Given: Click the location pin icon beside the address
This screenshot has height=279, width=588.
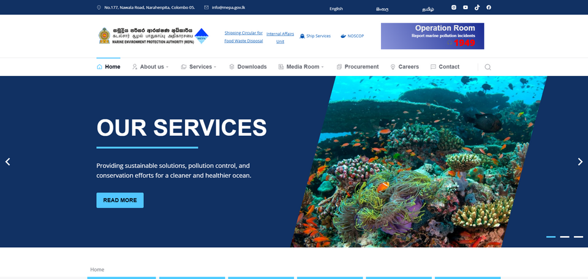Looking at the screenshot, I should click(x=99, y=7).
